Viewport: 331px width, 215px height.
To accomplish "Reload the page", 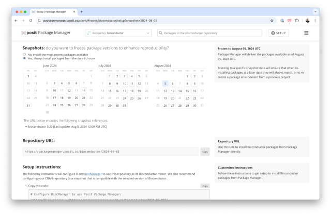I will 31,21.
